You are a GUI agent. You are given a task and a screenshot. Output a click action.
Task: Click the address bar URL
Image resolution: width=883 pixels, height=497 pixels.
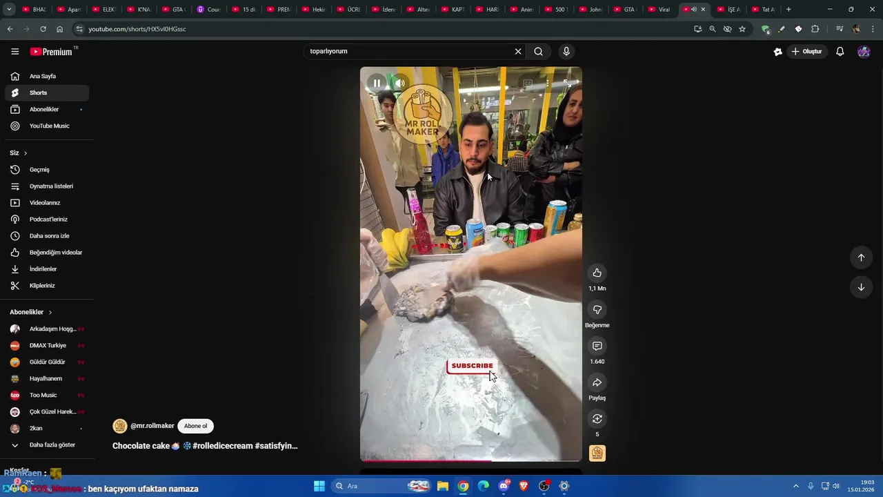click(x=137, y=29)
